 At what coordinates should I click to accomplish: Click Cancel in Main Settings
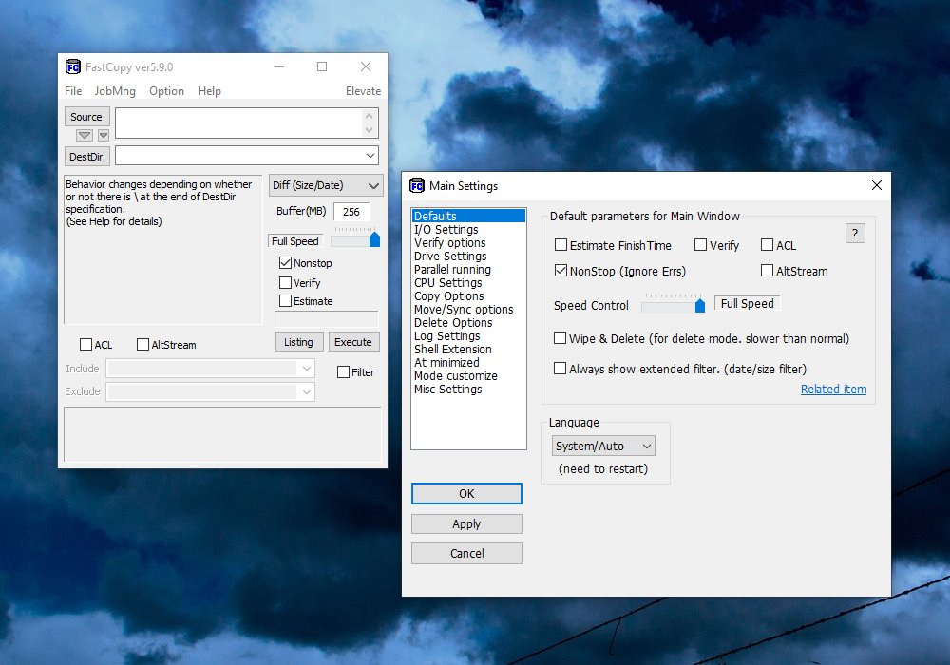tap(466, 553)
